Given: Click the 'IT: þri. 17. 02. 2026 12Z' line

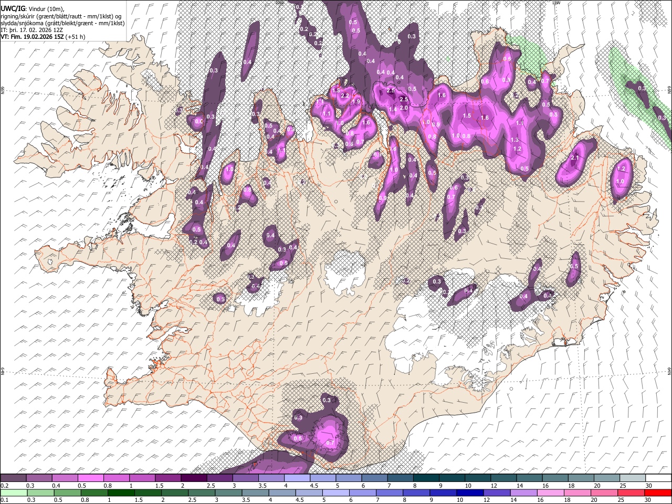Looking at the screenshot, I should 31,30.
